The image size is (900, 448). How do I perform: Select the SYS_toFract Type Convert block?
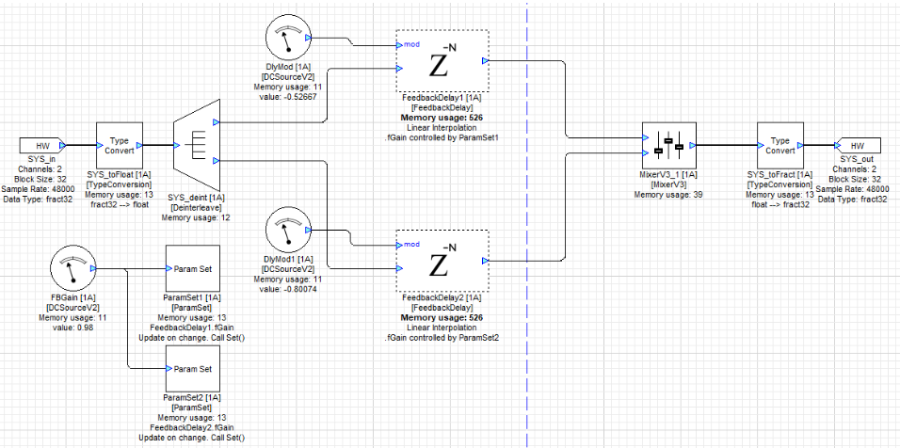(780, 146)
